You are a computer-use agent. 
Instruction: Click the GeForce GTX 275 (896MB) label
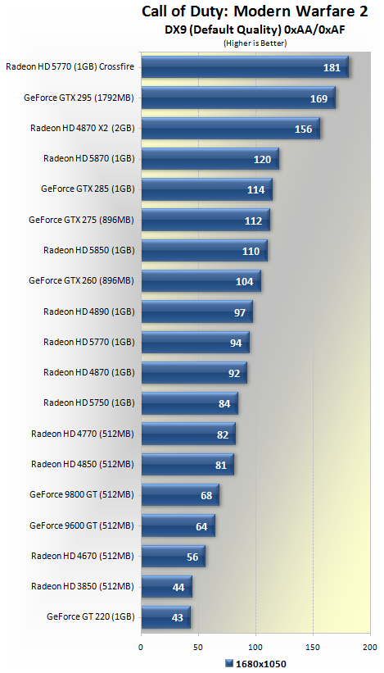[x=81, y=220]
